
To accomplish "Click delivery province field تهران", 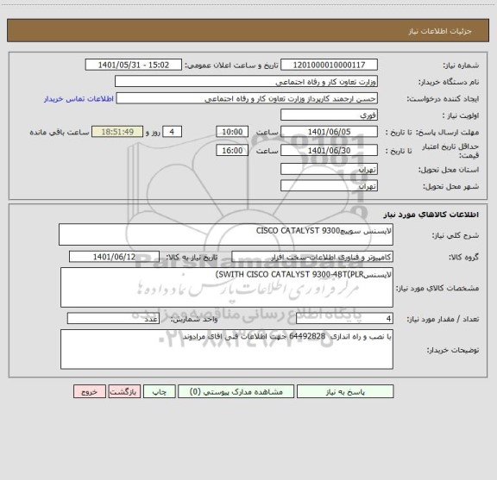I will (x=329, y=169).
